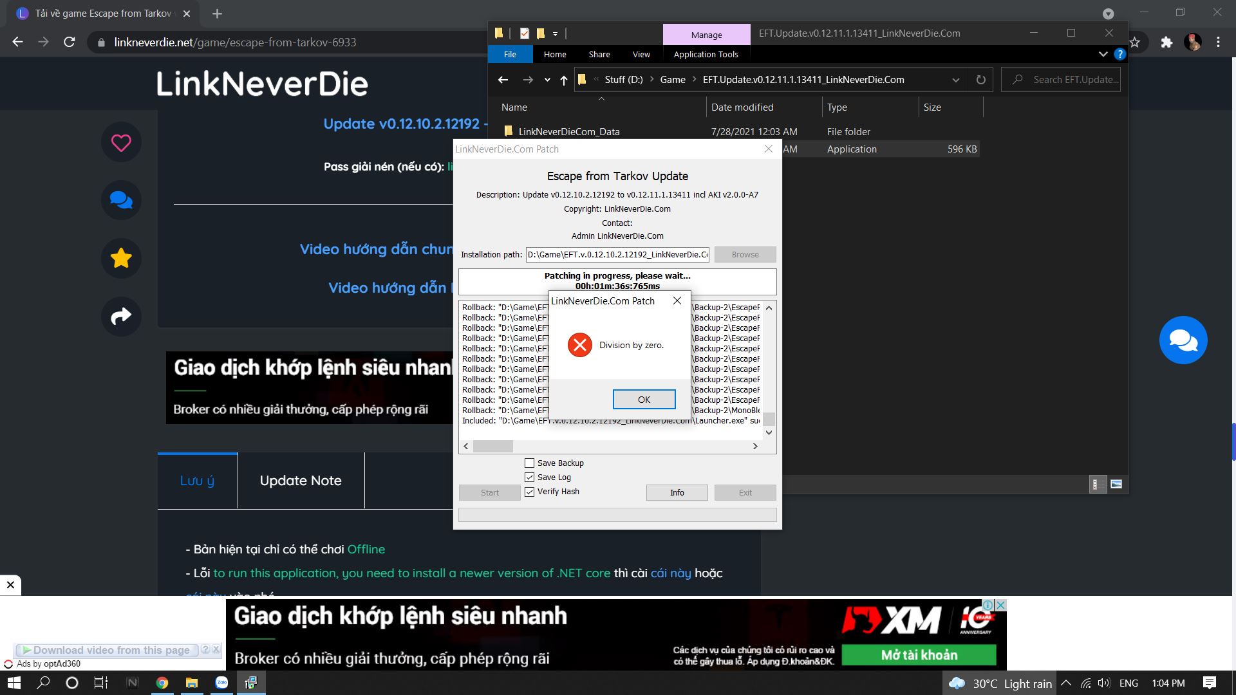Toggle the Verify Hash checkbox
This screenshot has height=695, width=1236.
(x=529, y=492)
